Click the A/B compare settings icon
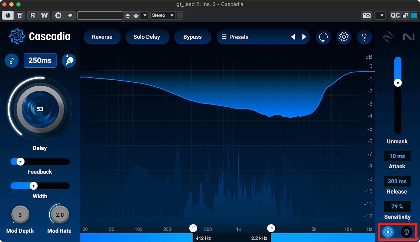The height and width of the screenshot is (242, 420). pos(58,15)
